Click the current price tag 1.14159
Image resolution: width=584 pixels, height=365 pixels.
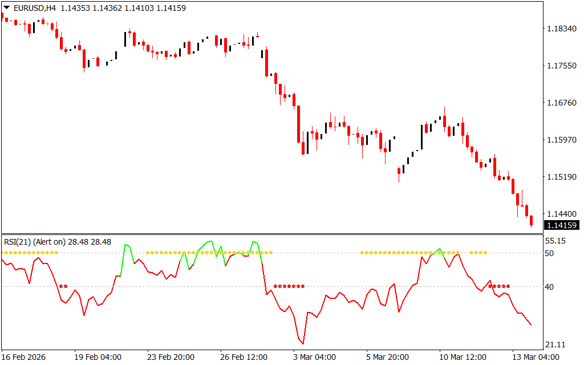561,225
